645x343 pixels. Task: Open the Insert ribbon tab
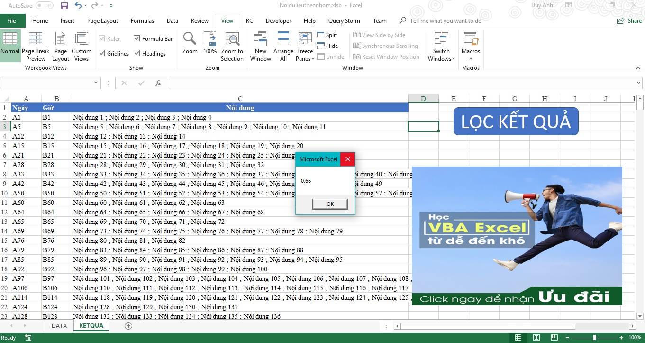tap(67, 21)
